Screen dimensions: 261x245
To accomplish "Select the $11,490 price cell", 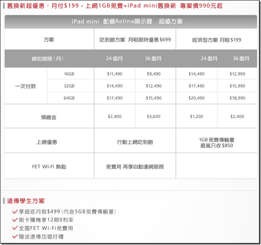I will point(115,74).
